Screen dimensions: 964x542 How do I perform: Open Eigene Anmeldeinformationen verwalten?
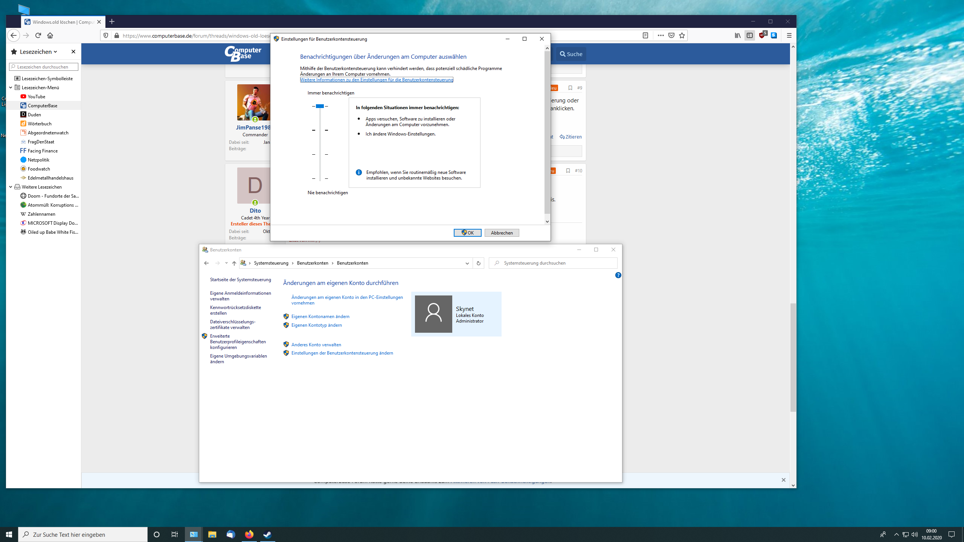pos(240,296)
